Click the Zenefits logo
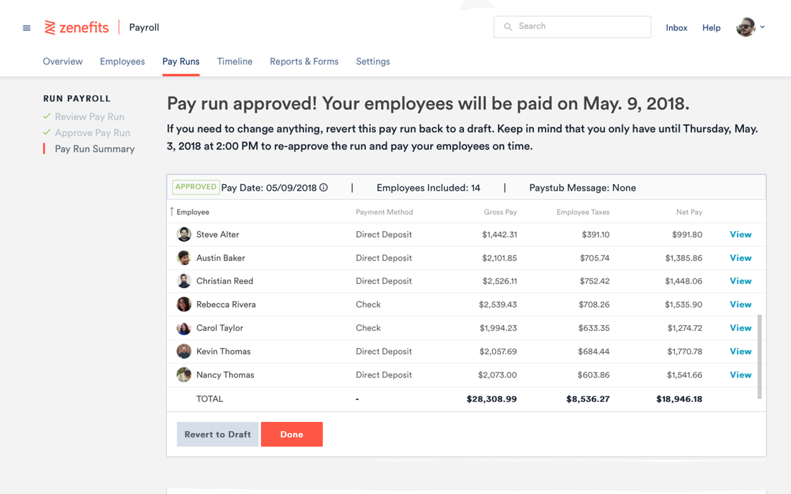 [x=77, y=27]
